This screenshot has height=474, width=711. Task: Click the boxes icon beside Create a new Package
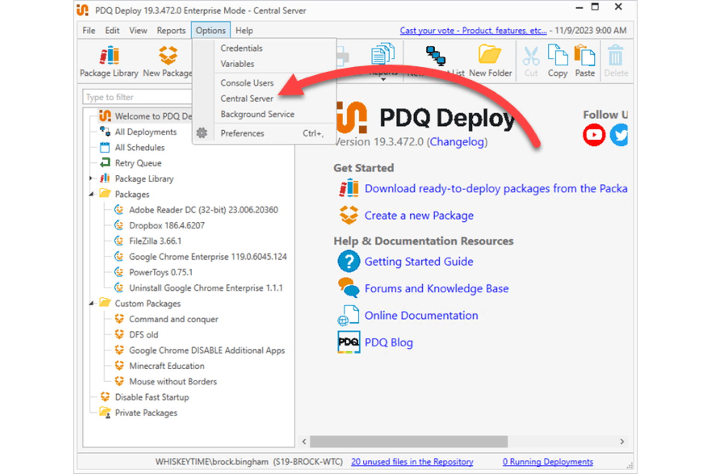pyautogui.click(x=349, y=215)
